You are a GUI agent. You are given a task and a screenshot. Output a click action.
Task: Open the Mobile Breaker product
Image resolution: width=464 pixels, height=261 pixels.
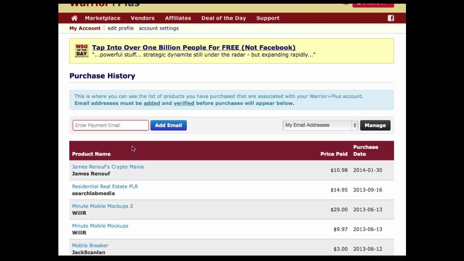point(90,245)
